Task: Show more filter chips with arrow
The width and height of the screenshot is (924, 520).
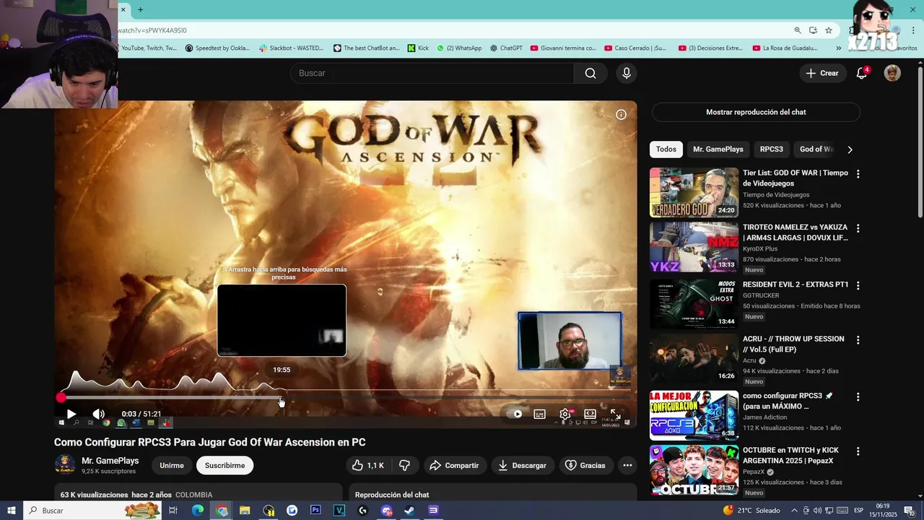Action: click(x=850, y=149)
